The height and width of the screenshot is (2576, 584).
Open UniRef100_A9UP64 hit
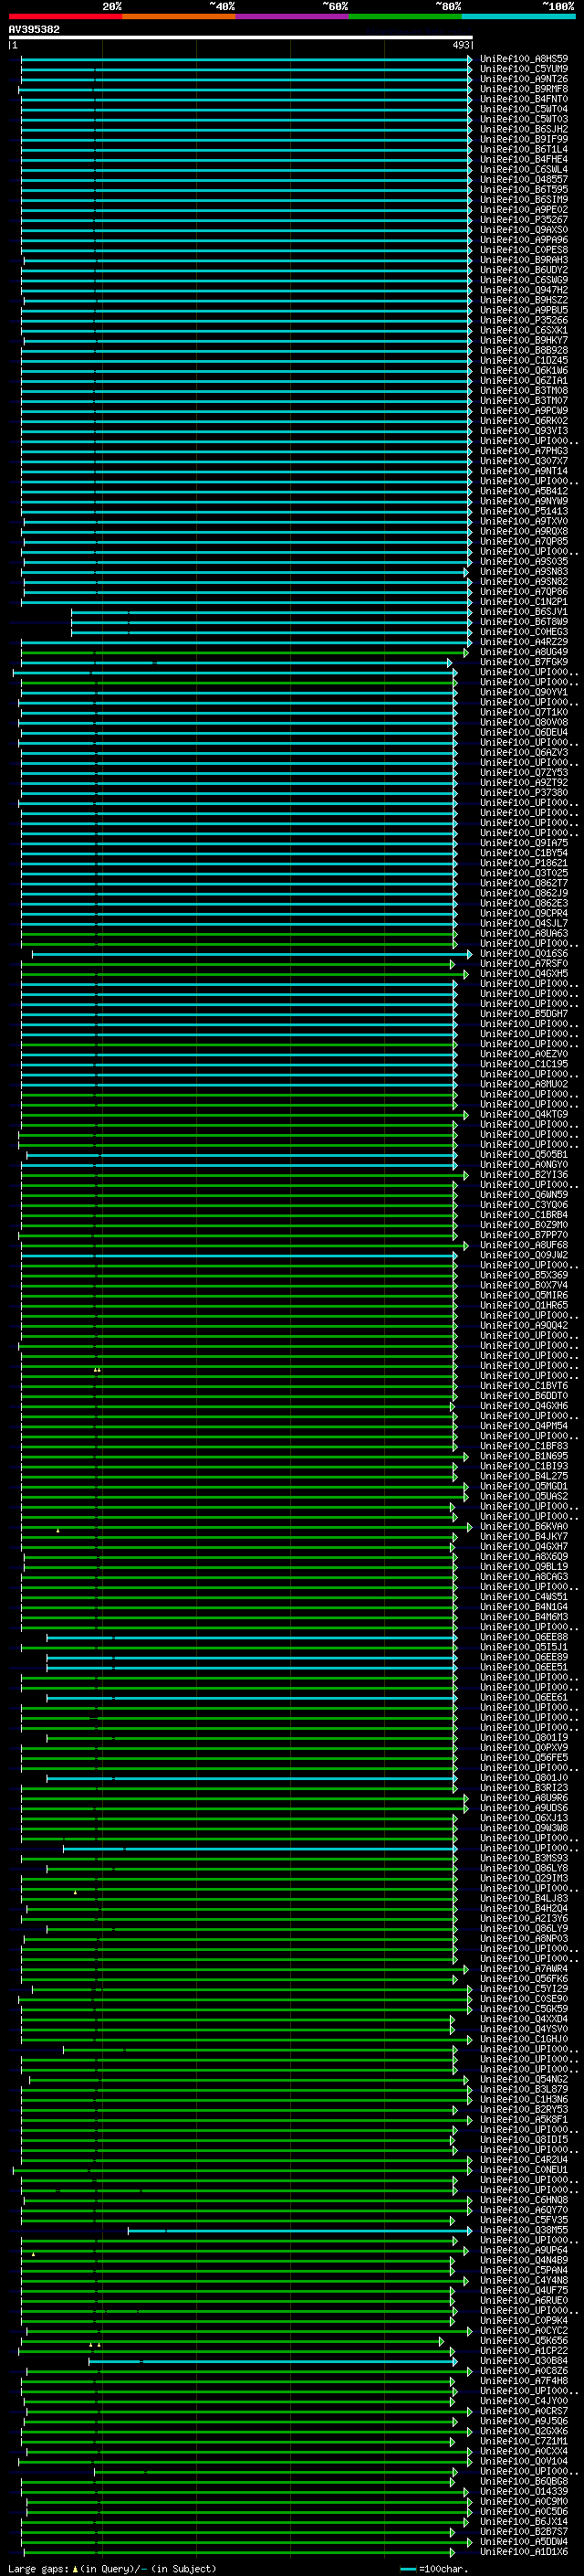coord(524,2249)
